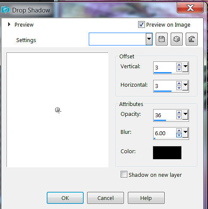
Task: Click the Drop Shadow title bar app icon
Action: coord(6,10)
